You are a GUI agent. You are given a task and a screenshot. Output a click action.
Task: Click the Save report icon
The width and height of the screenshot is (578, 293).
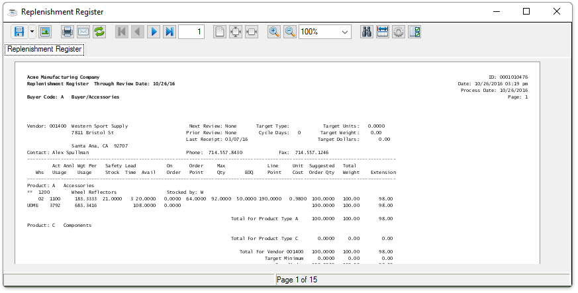[19, 32]
